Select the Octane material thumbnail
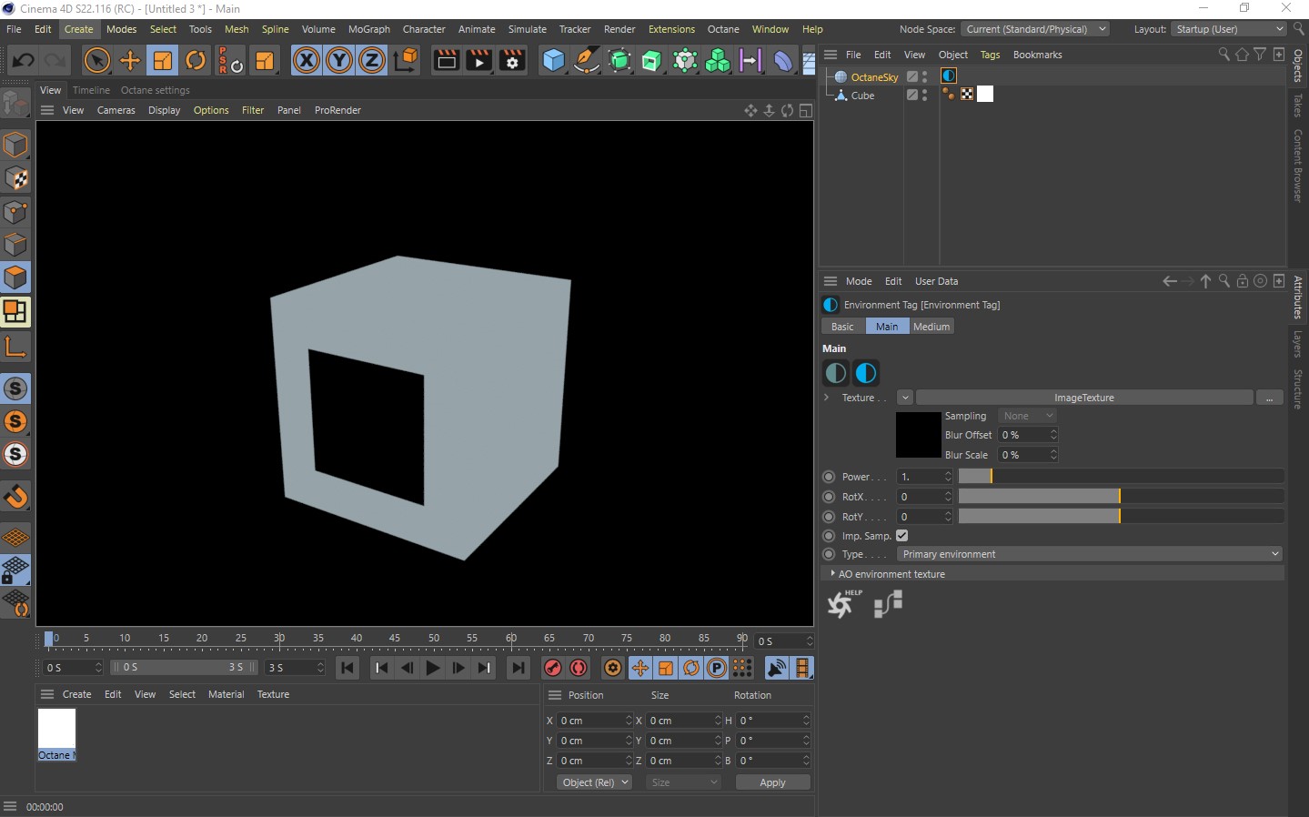The width and height of the screenshot is (1309, 817). (x=56, y=729)
